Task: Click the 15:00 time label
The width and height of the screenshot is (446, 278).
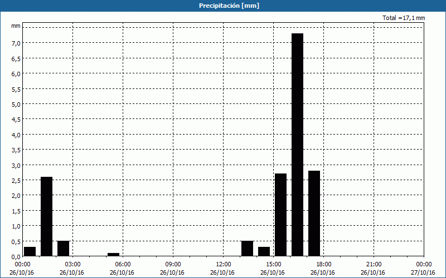Action: [273, 265]
